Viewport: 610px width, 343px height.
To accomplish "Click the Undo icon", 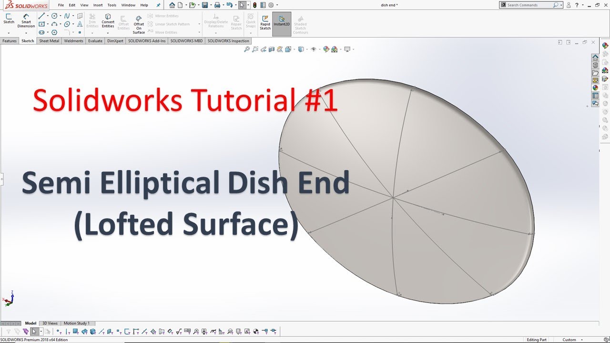I will 230,5.
